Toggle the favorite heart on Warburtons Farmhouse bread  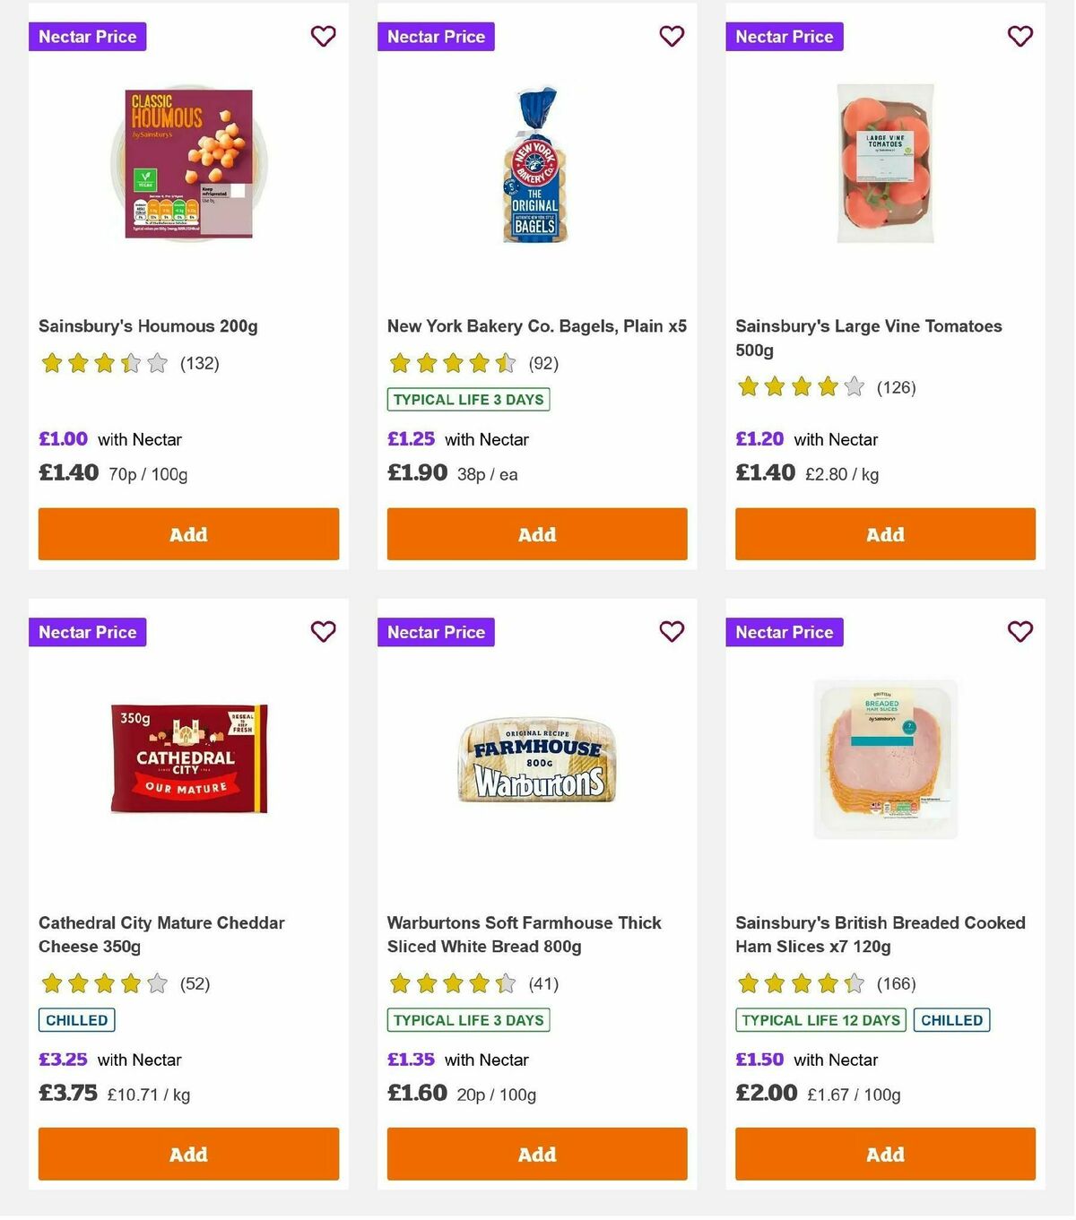(x=672, y=632)
